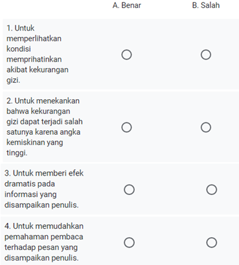239x265 pixels.
Task: Click the 'B. Salah' column header
Action: [x=206, y=5]
